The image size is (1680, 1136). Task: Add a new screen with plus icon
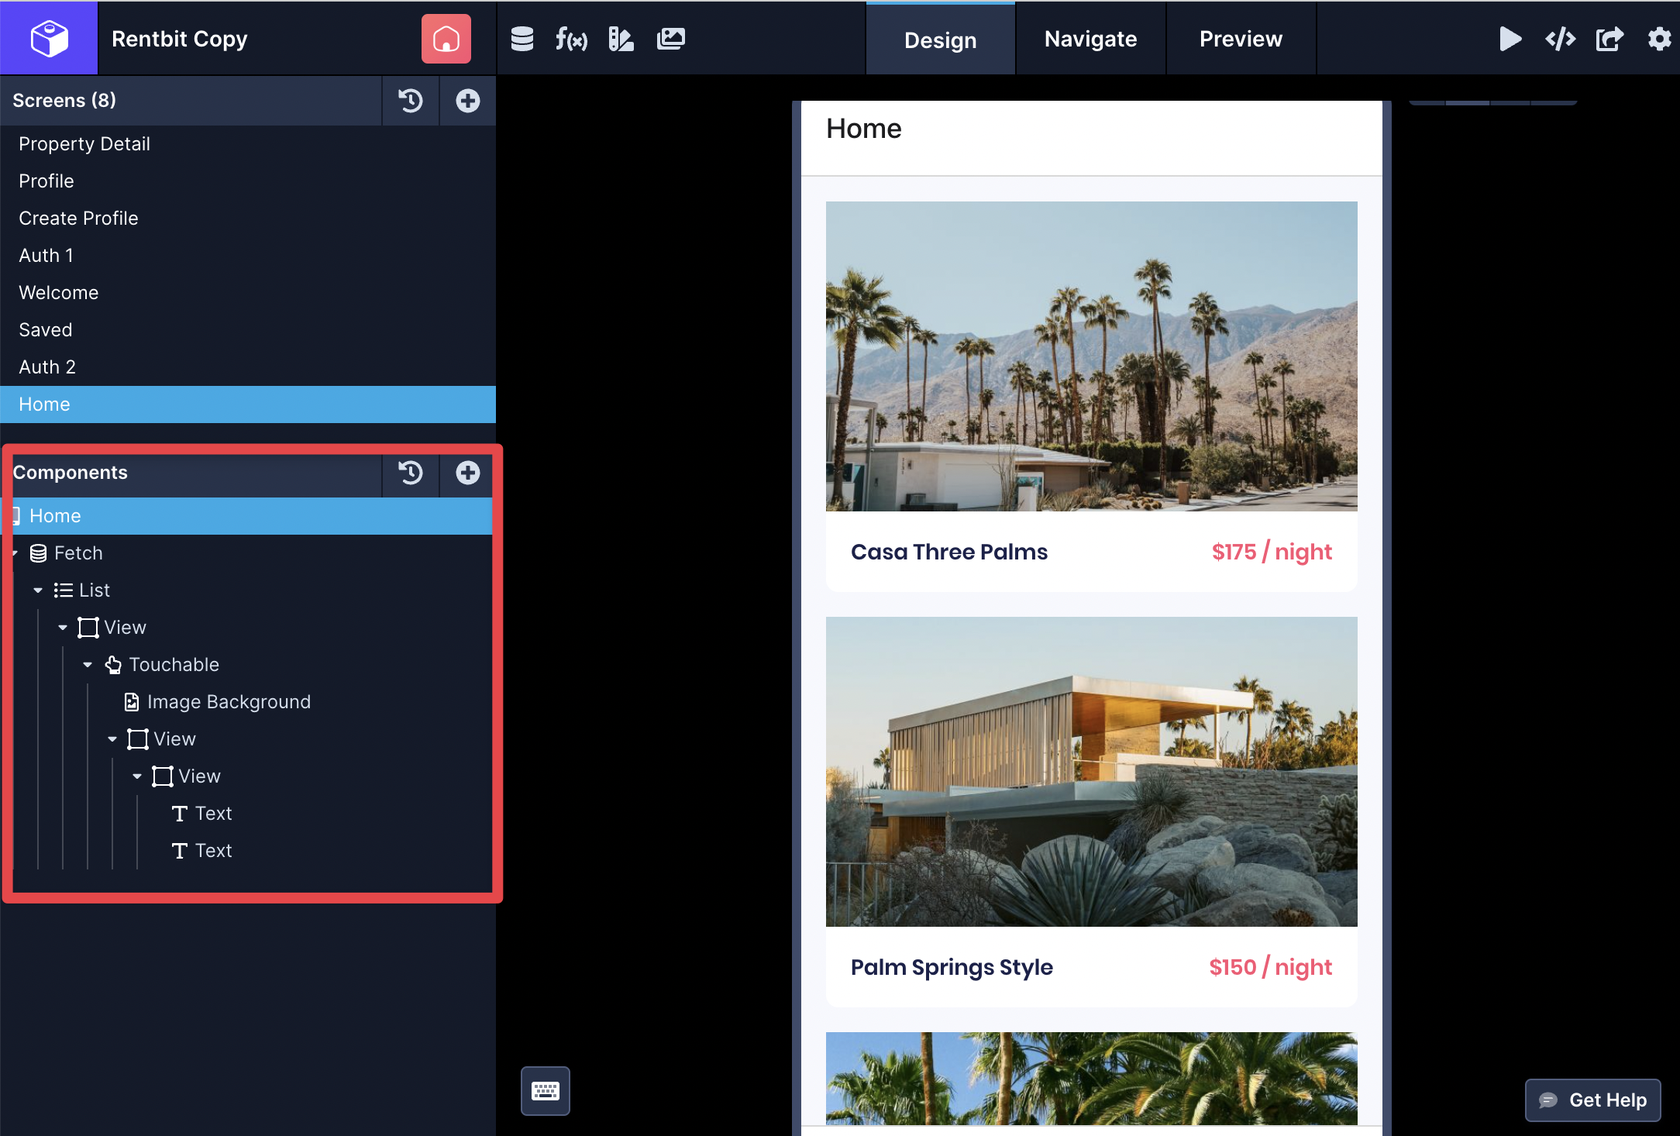point(467,101)
